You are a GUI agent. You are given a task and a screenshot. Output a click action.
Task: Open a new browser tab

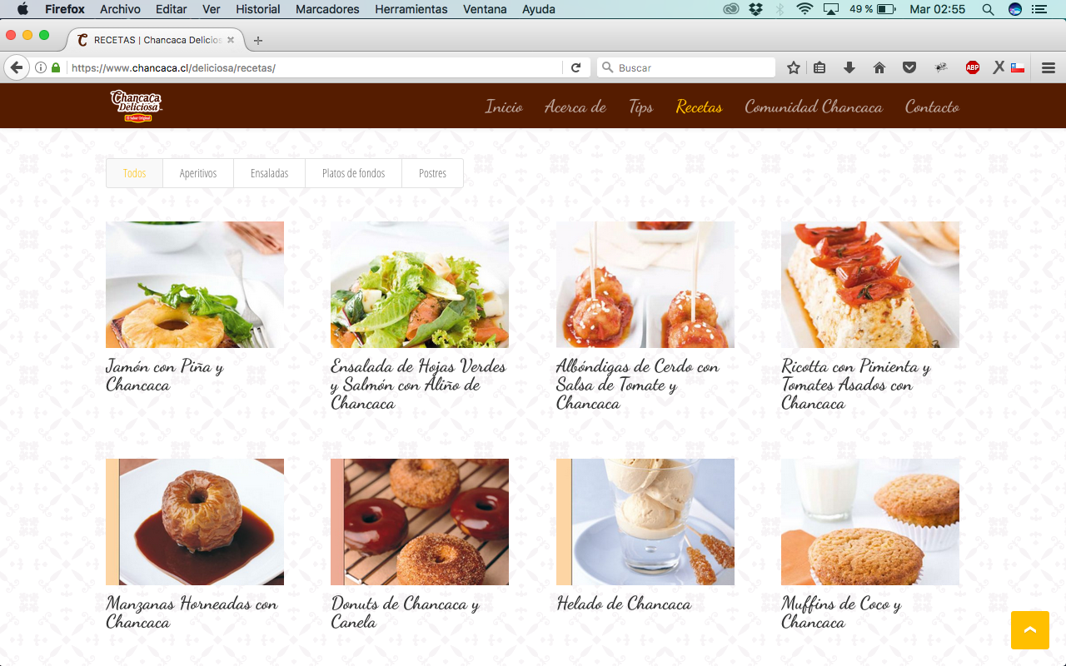click(x=258, y=40)
